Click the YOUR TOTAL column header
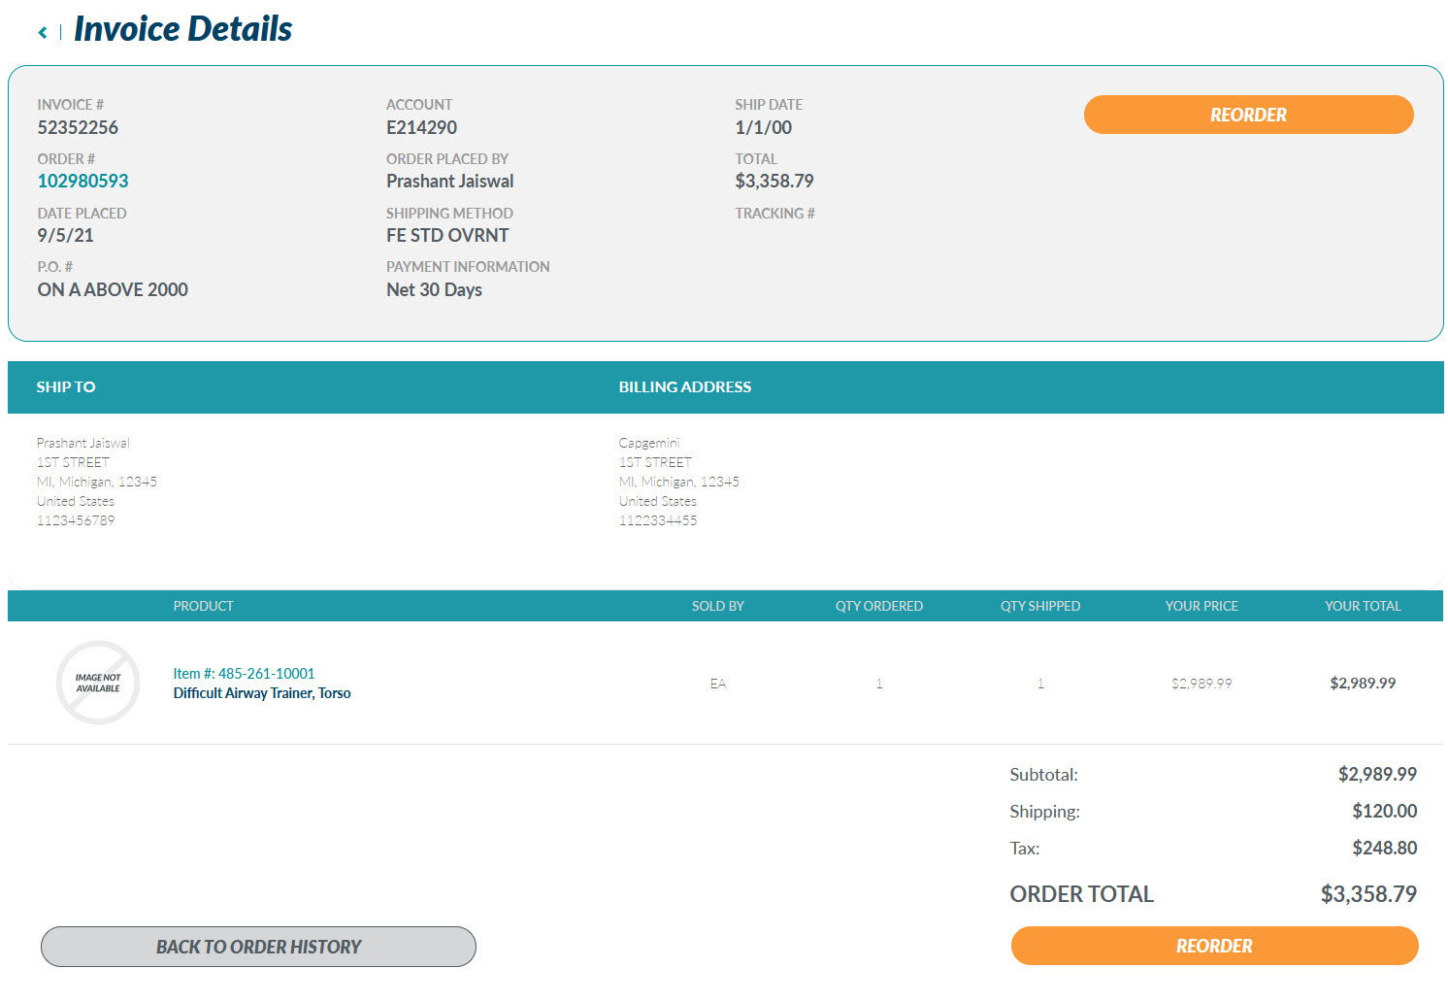This screenshot has width=1448, height=1002. pos(1363,606)
